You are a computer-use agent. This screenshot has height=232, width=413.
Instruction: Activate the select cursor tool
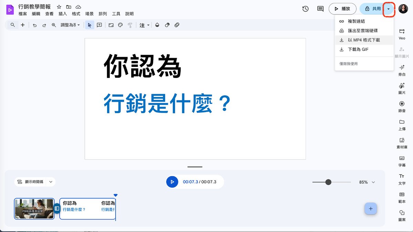click(89, 25)
